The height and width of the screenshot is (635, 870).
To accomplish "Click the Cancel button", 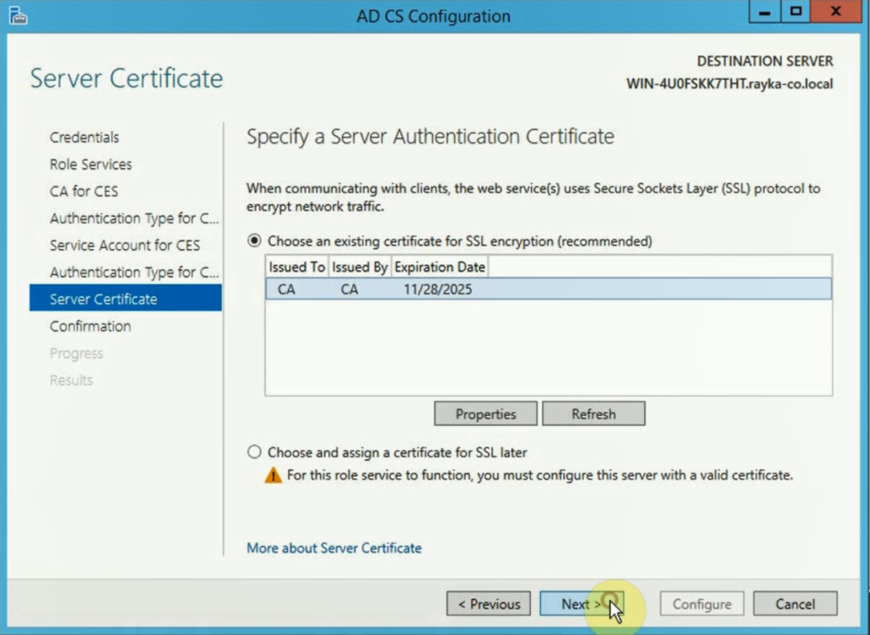I will [795, 604].
